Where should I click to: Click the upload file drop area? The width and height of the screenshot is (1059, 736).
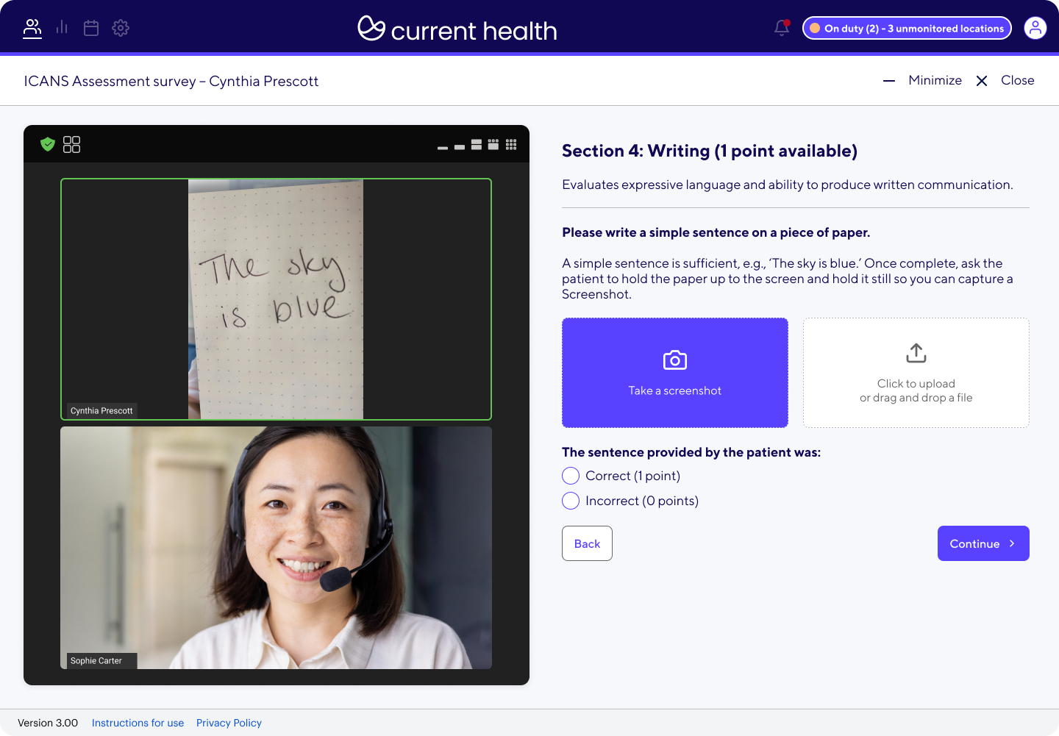click(916, 373)
